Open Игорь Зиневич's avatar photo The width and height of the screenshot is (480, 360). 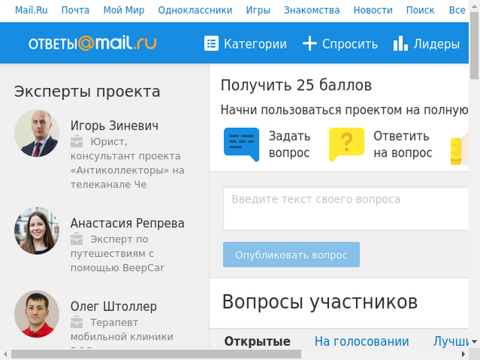coord(37,134)
